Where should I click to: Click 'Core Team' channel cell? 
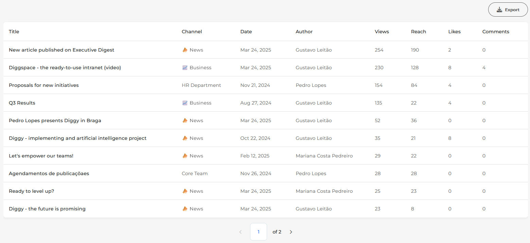tap(195, 173)
